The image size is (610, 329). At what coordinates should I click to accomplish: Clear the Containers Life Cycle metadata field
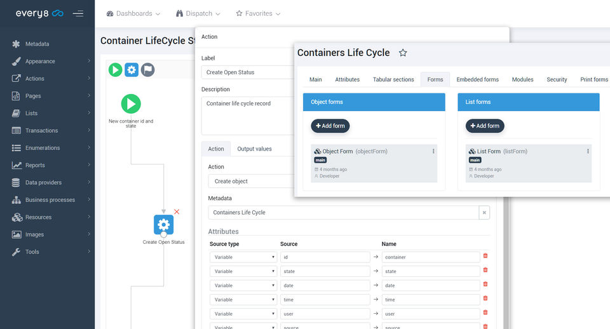484,213
